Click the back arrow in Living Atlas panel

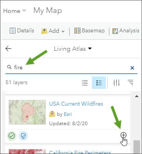pyautogui.click(x=9, y=49)
